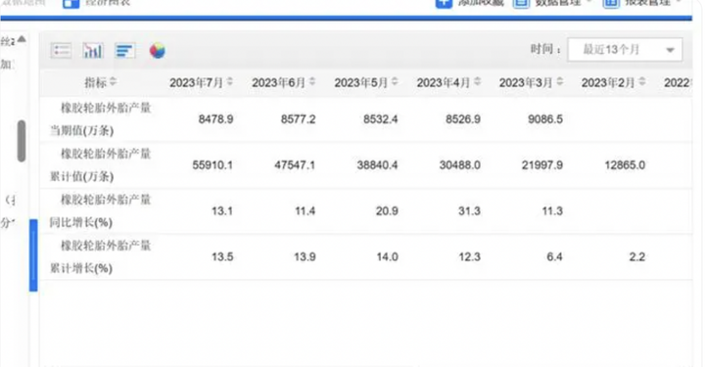
Task: Select the 橡胶轮胎外胎产量同比增长(%) row label
Action: click(100, 211)
